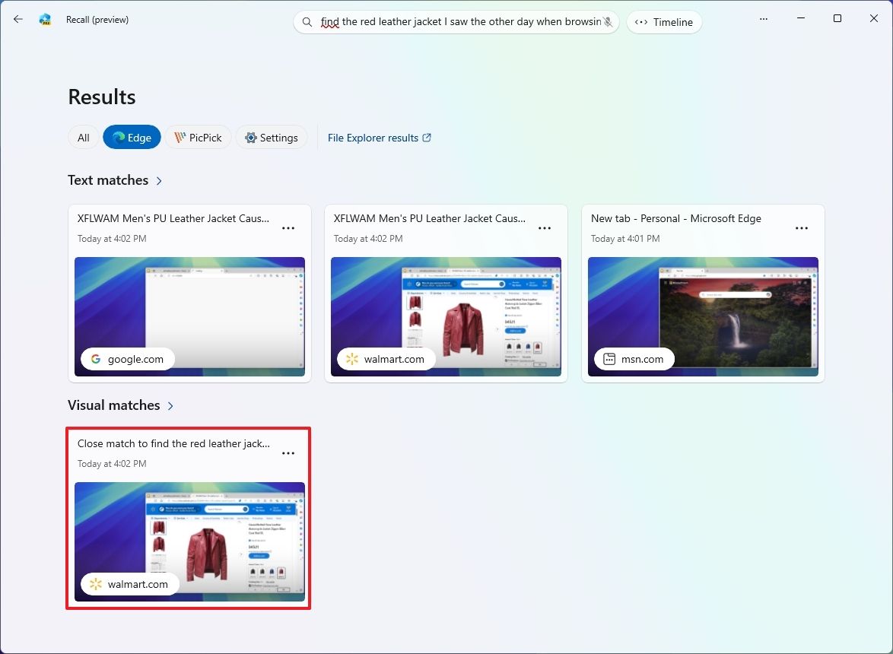Toggle the Edge results filter
The width and height of the screenshot is (893, 654).
(131, 138)
